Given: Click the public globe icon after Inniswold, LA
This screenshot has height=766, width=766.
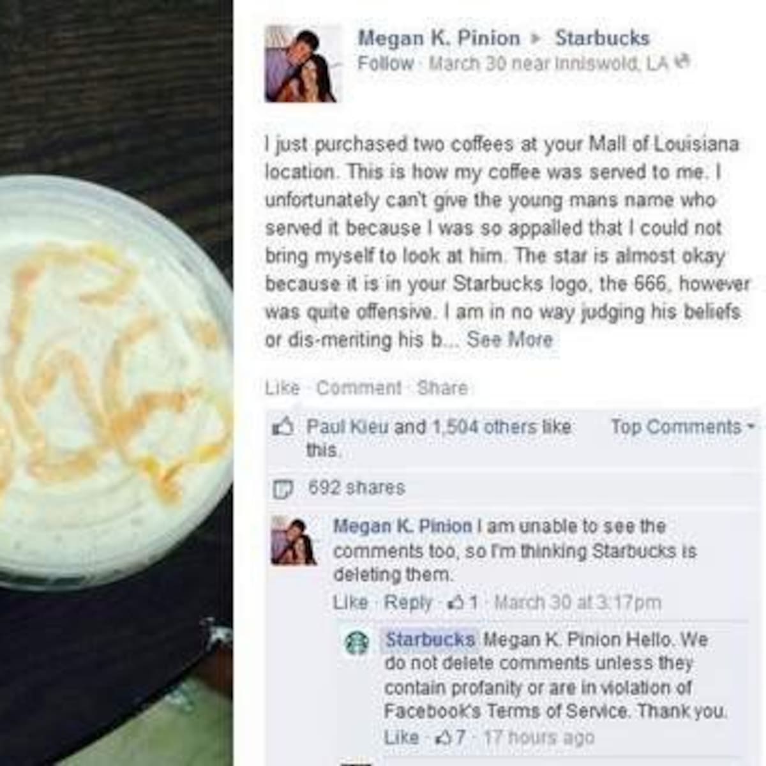Looking at the screenshot, I should (x=682, y=63).
